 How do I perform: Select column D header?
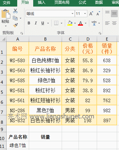click(88, 39)
